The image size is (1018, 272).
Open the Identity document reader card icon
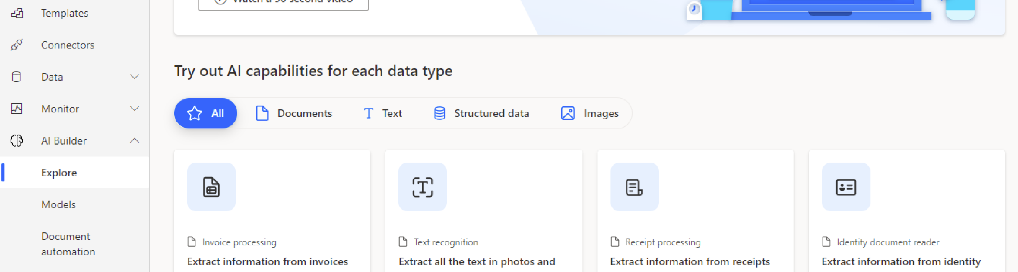point(845,187)
